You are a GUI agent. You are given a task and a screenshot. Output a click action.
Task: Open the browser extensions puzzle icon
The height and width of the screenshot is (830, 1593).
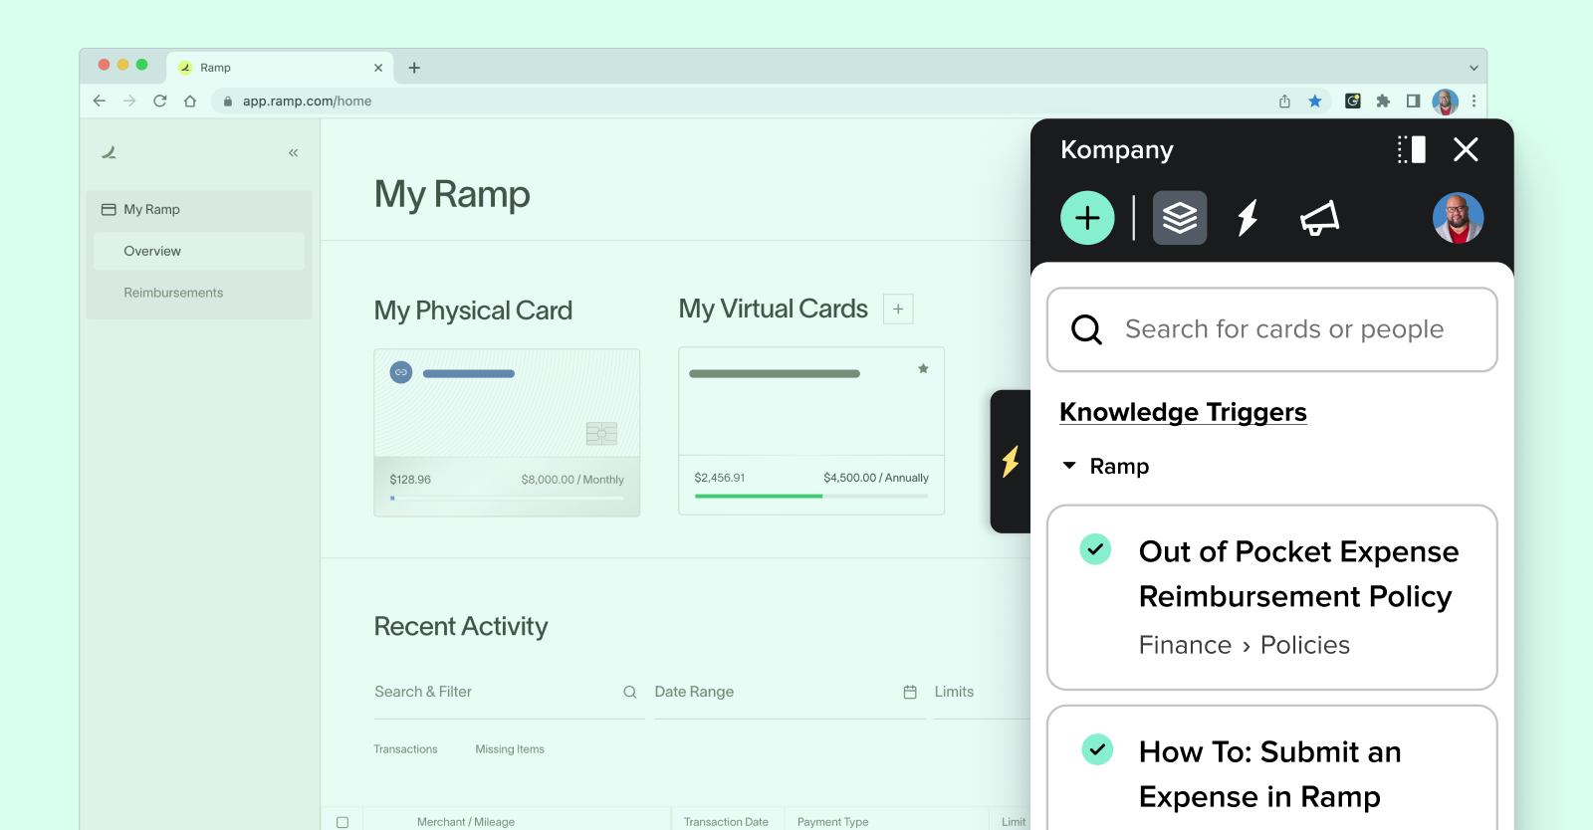pos(1383,101)
